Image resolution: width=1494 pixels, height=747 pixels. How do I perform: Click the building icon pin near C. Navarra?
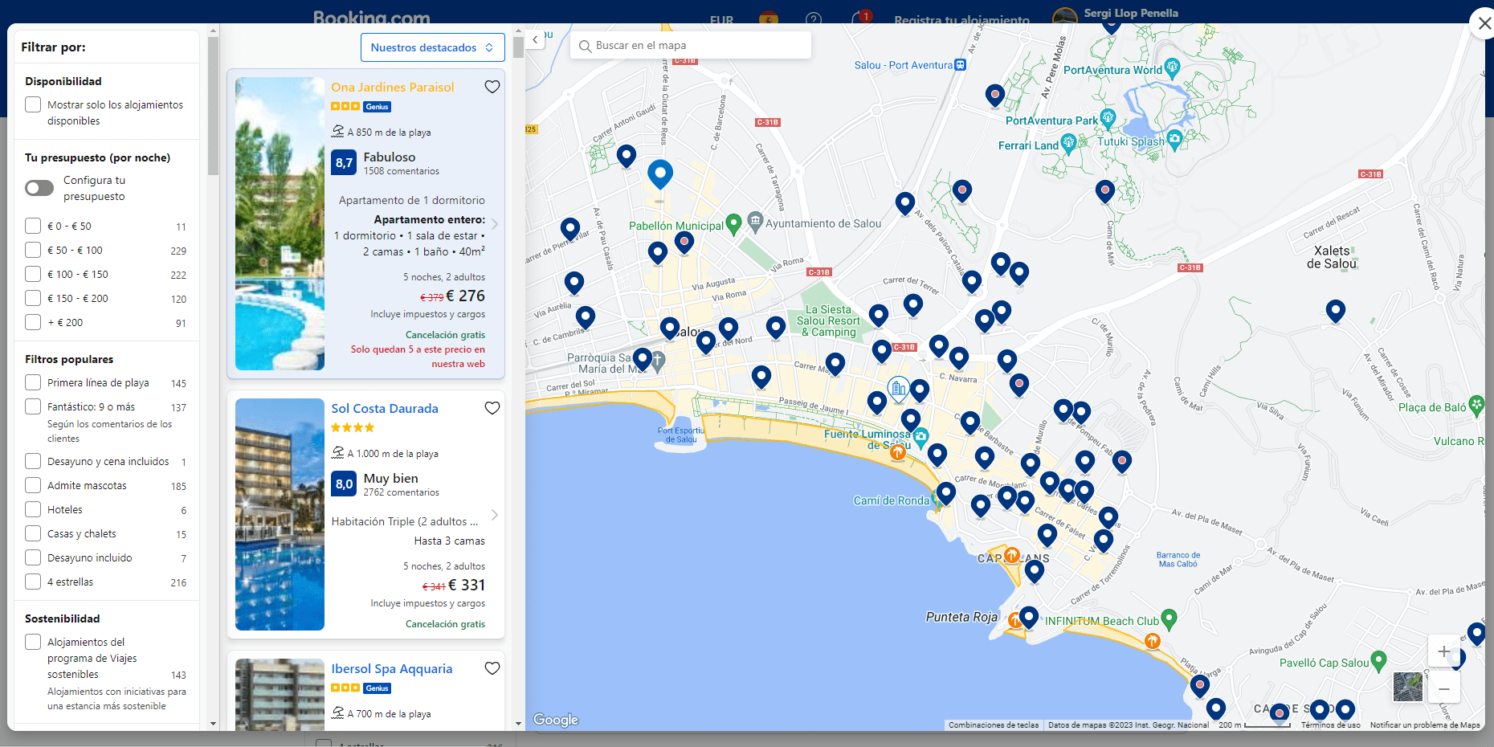tap(899, 390)
